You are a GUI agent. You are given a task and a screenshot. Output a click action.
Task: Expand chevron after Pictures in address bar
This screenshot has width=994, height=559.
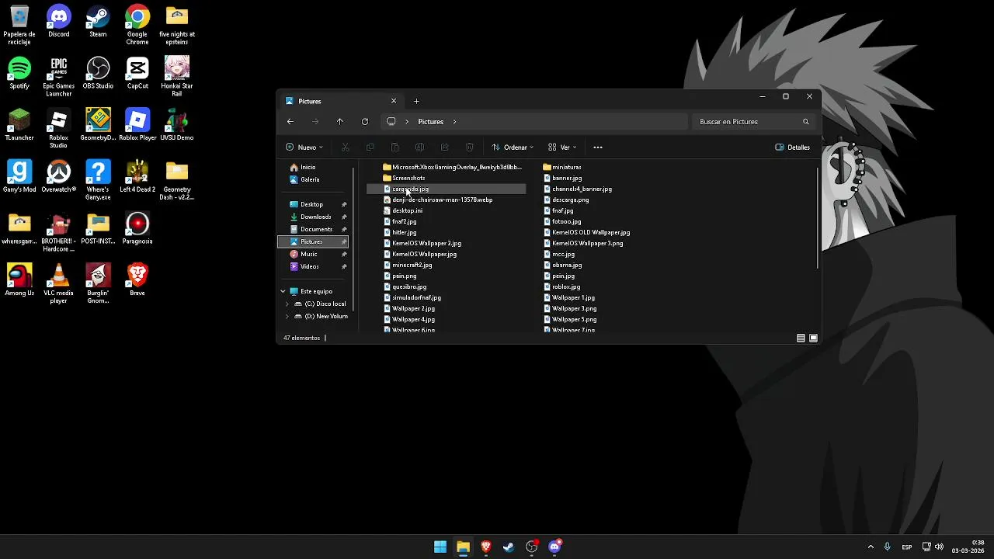pos(454,122)
